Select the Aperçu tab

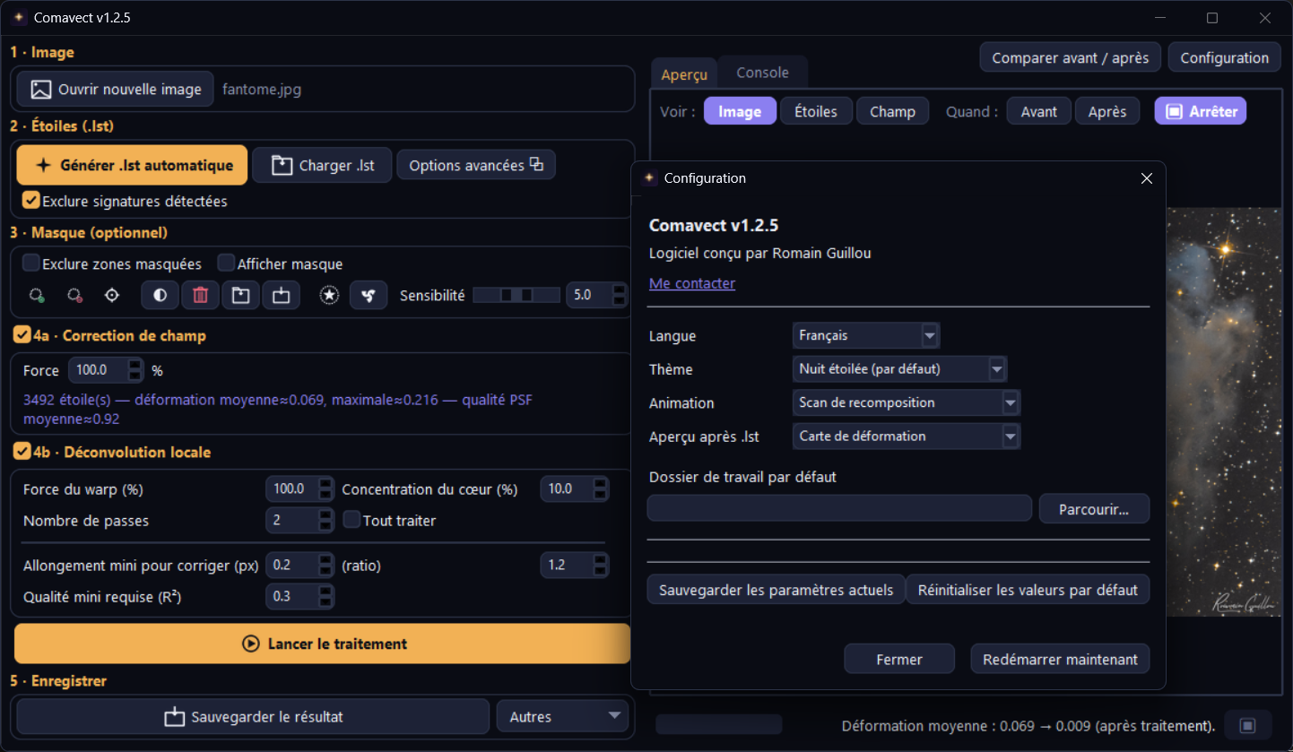tap(684, 74)
